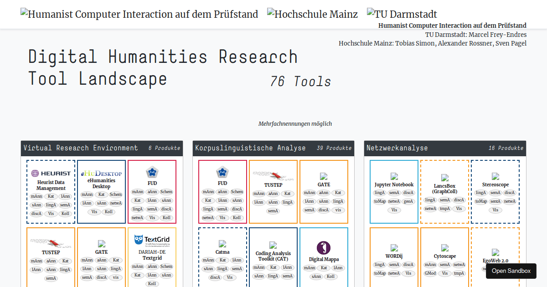Expand the Netzwerkanalyse section header

click(x=444, y=148)
